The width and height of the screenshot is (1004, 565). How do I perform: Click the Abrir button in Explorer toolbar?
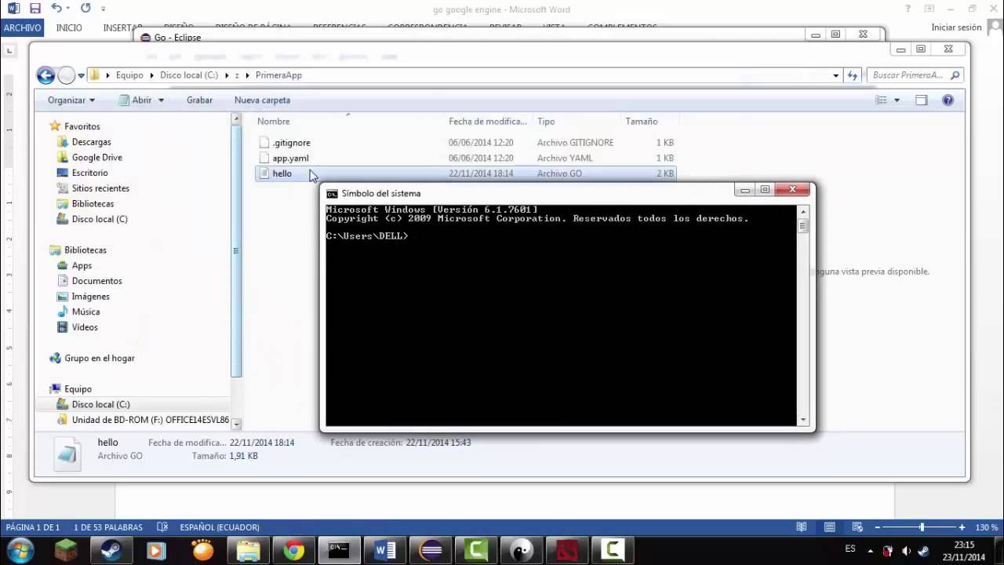pyautogui.click(x=135, y=100)
